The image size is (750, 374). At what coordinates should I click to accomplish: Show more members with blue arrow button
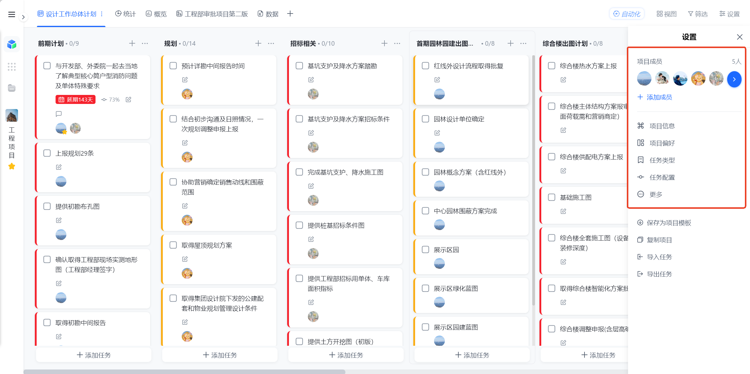734,79
